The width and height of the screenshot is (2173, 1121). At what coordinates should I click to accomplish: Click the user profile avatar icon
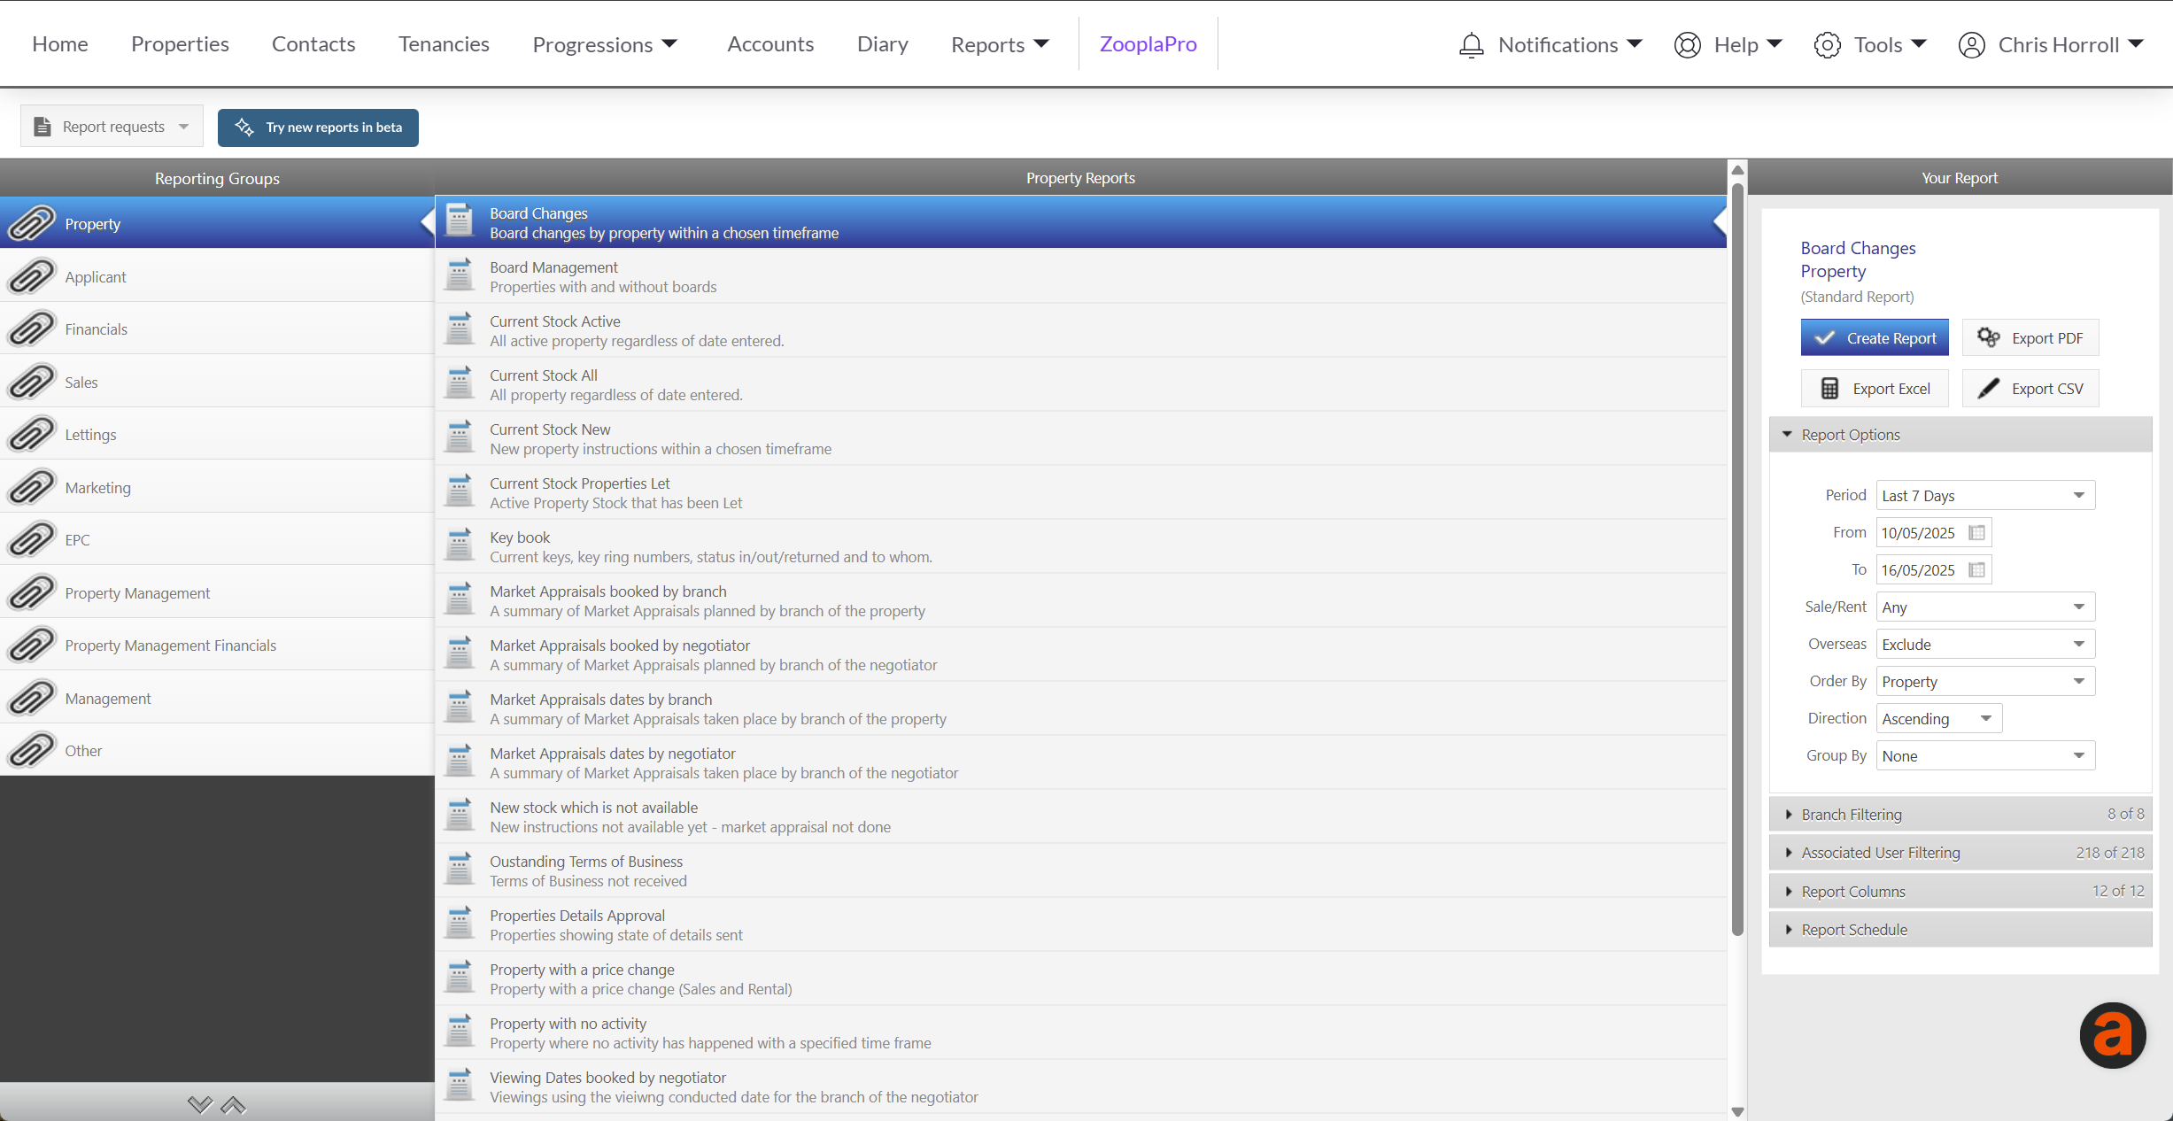[x=1971, y=45]
